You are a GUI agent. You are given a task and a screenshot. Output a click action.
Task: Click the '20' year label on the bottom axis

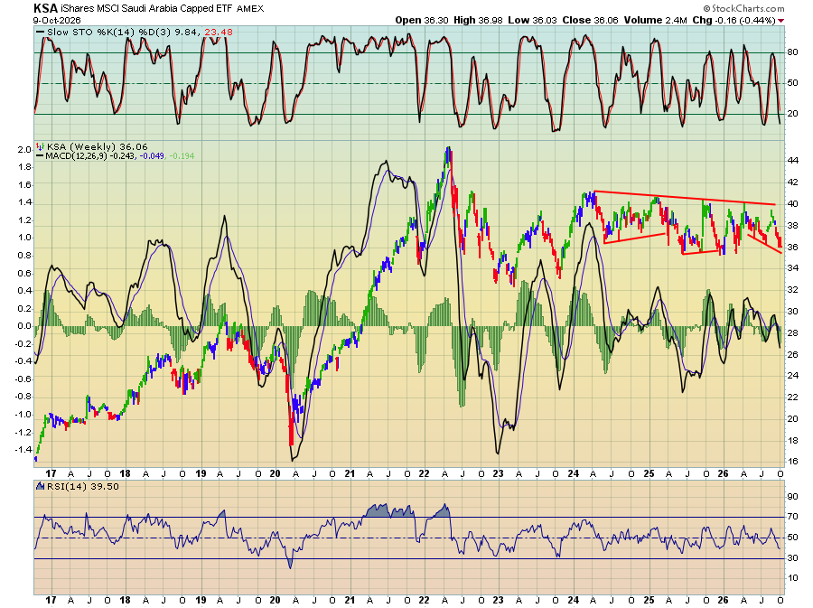[x=275, y=600]
